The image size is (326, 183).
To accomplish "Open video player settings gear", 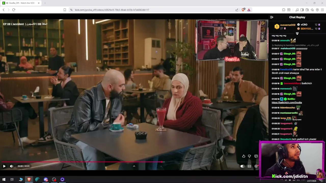I will point(256,166).
